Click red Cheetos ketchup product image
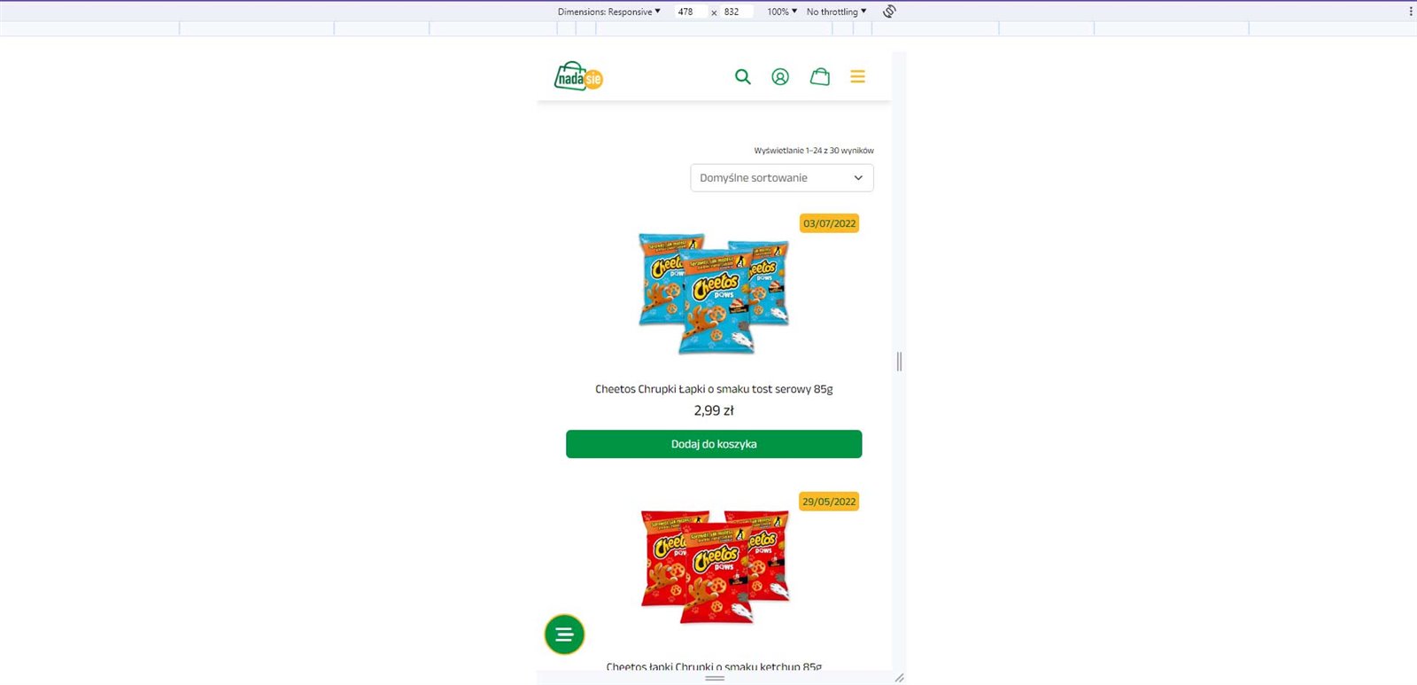The height and width of the screenshot is (685, 1417). [x=714, y=567]
